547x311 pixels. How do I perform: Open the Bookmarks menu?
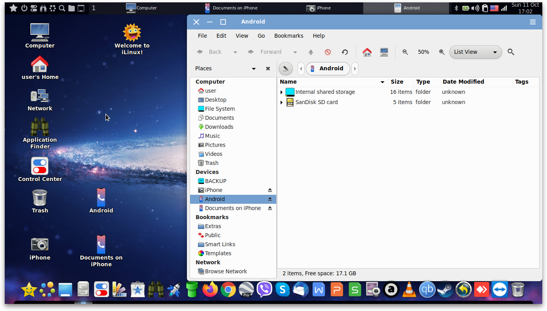(289, 36)
